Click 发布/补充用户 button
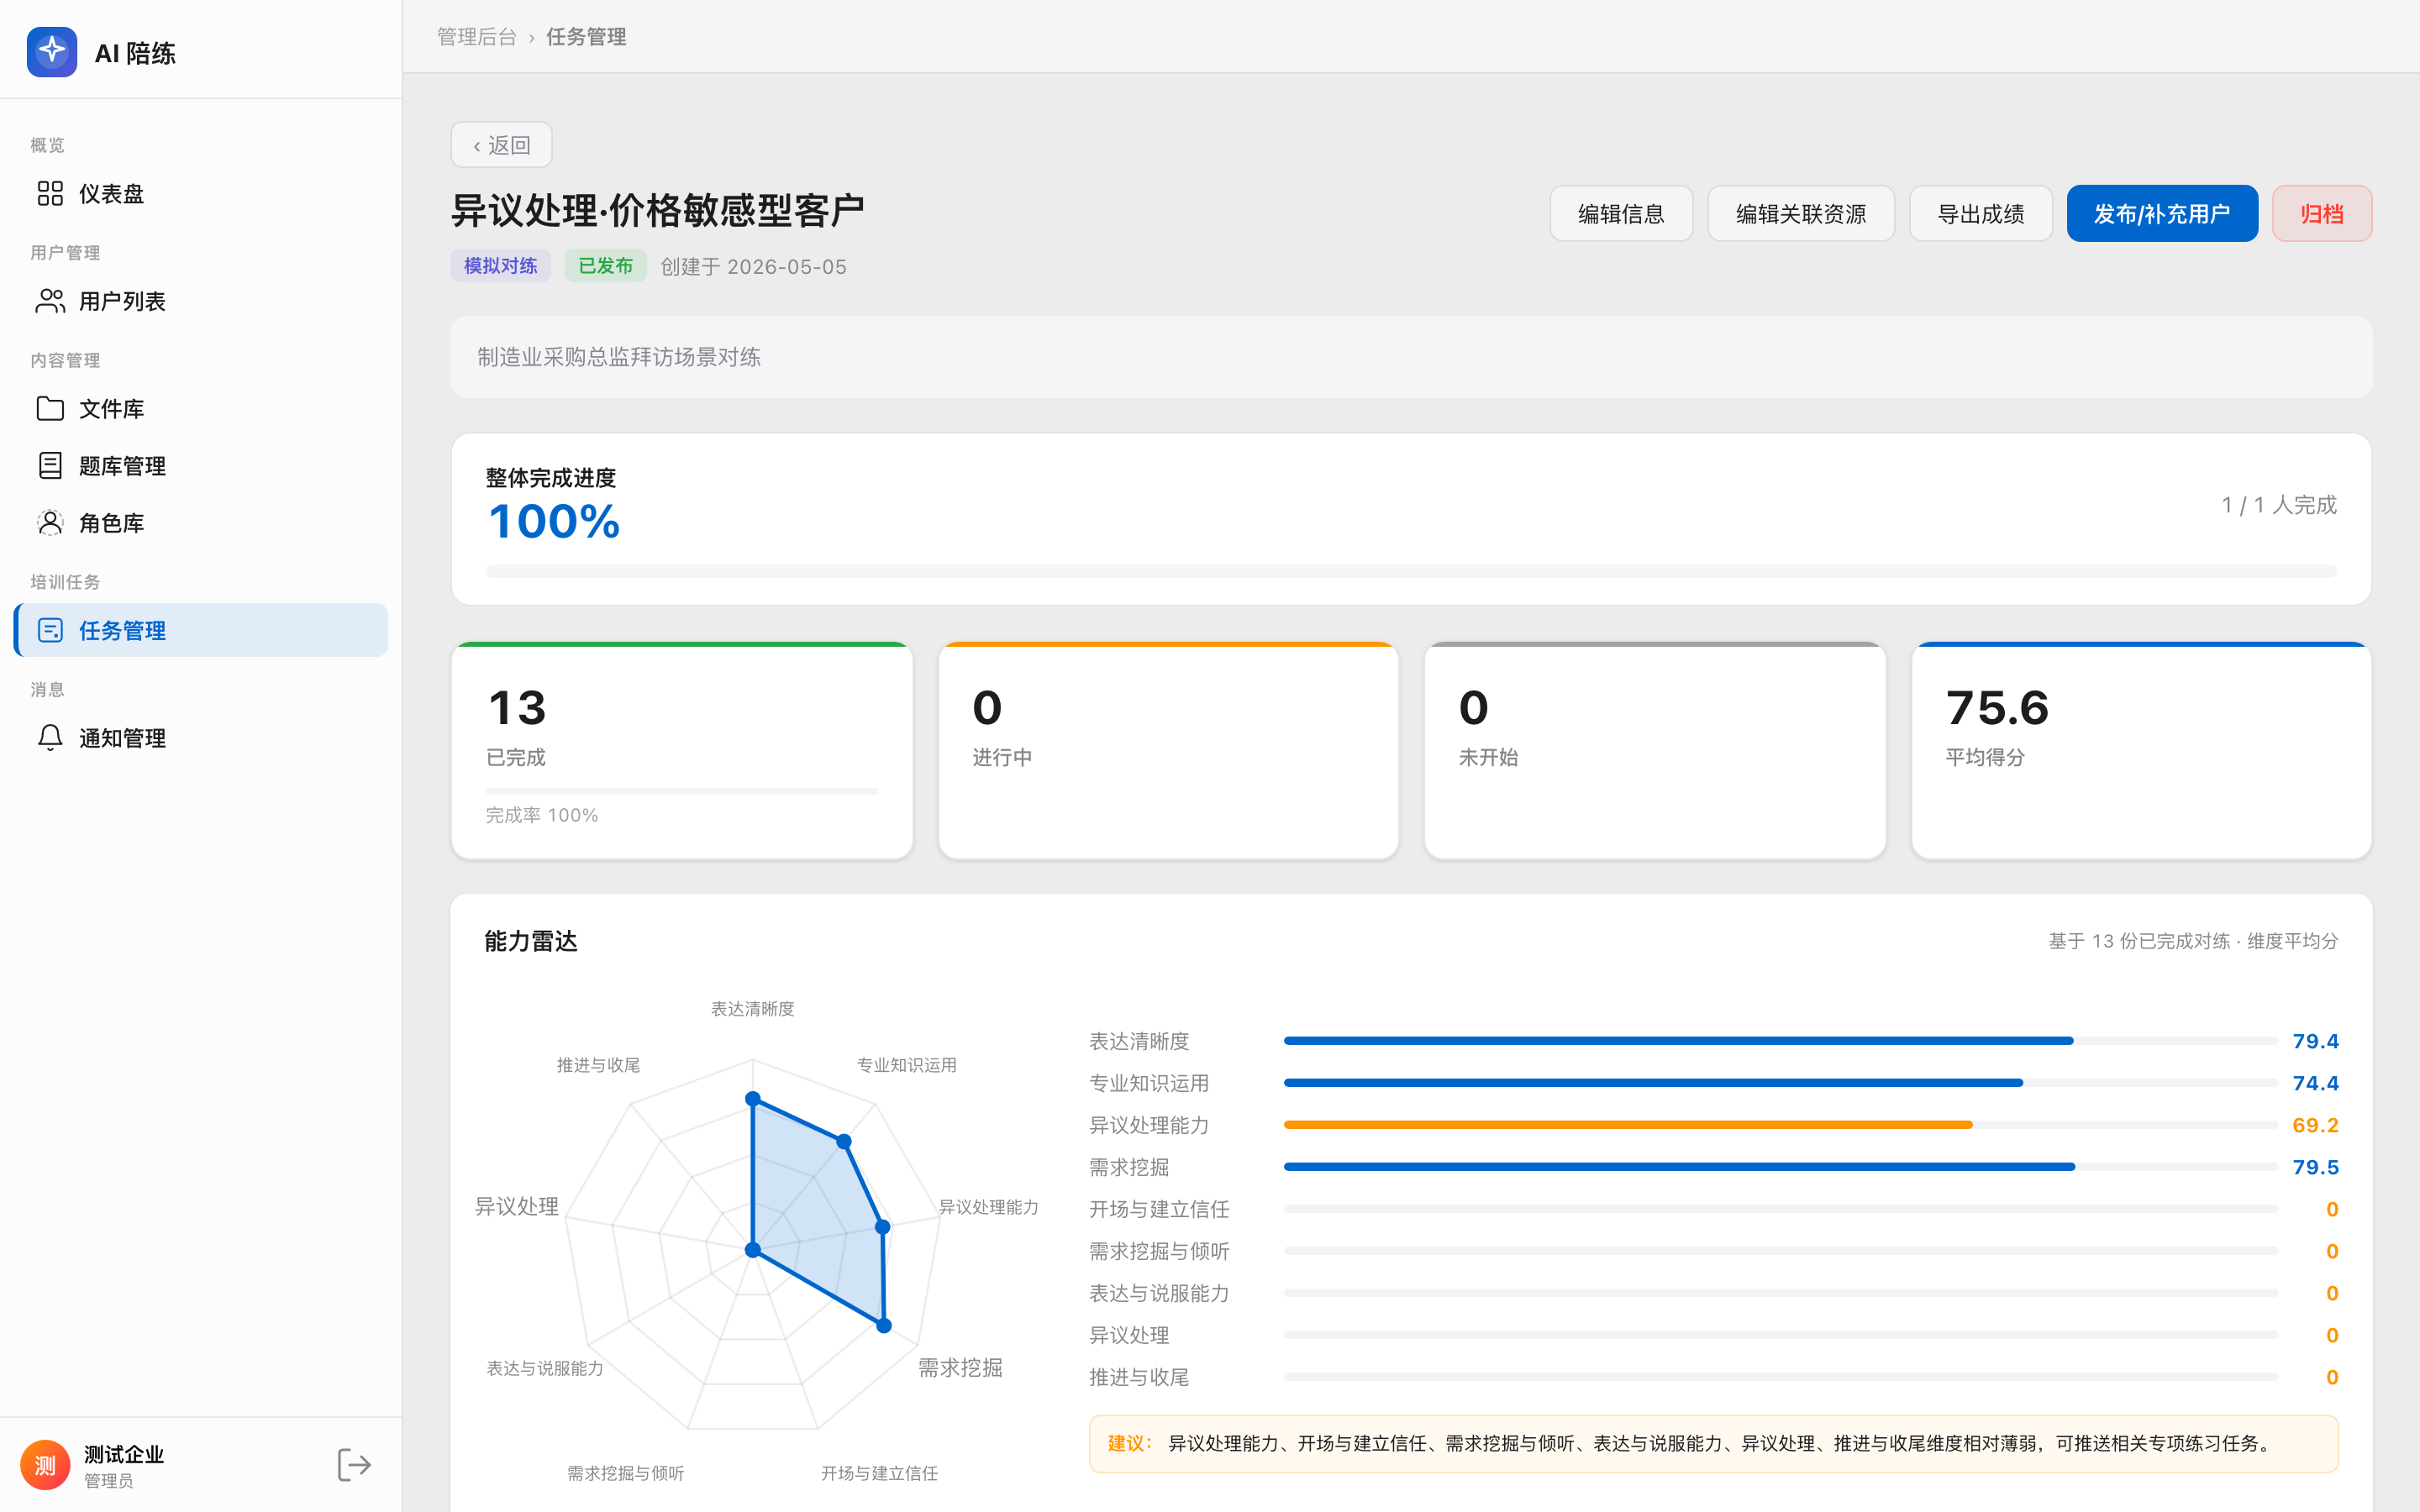 click(2162, 213)
